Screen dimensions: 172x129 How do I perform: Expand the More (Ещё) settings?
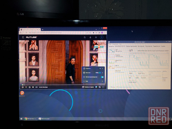pyautogui.click(x=93, y=81)
